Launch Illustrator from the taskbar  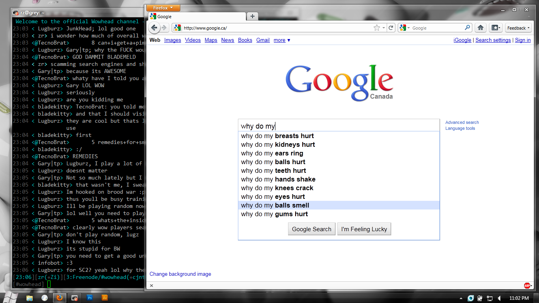(x=105, y=298)
